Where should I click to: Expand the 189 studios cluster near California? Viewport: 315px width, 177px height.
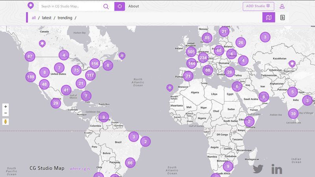30,77
